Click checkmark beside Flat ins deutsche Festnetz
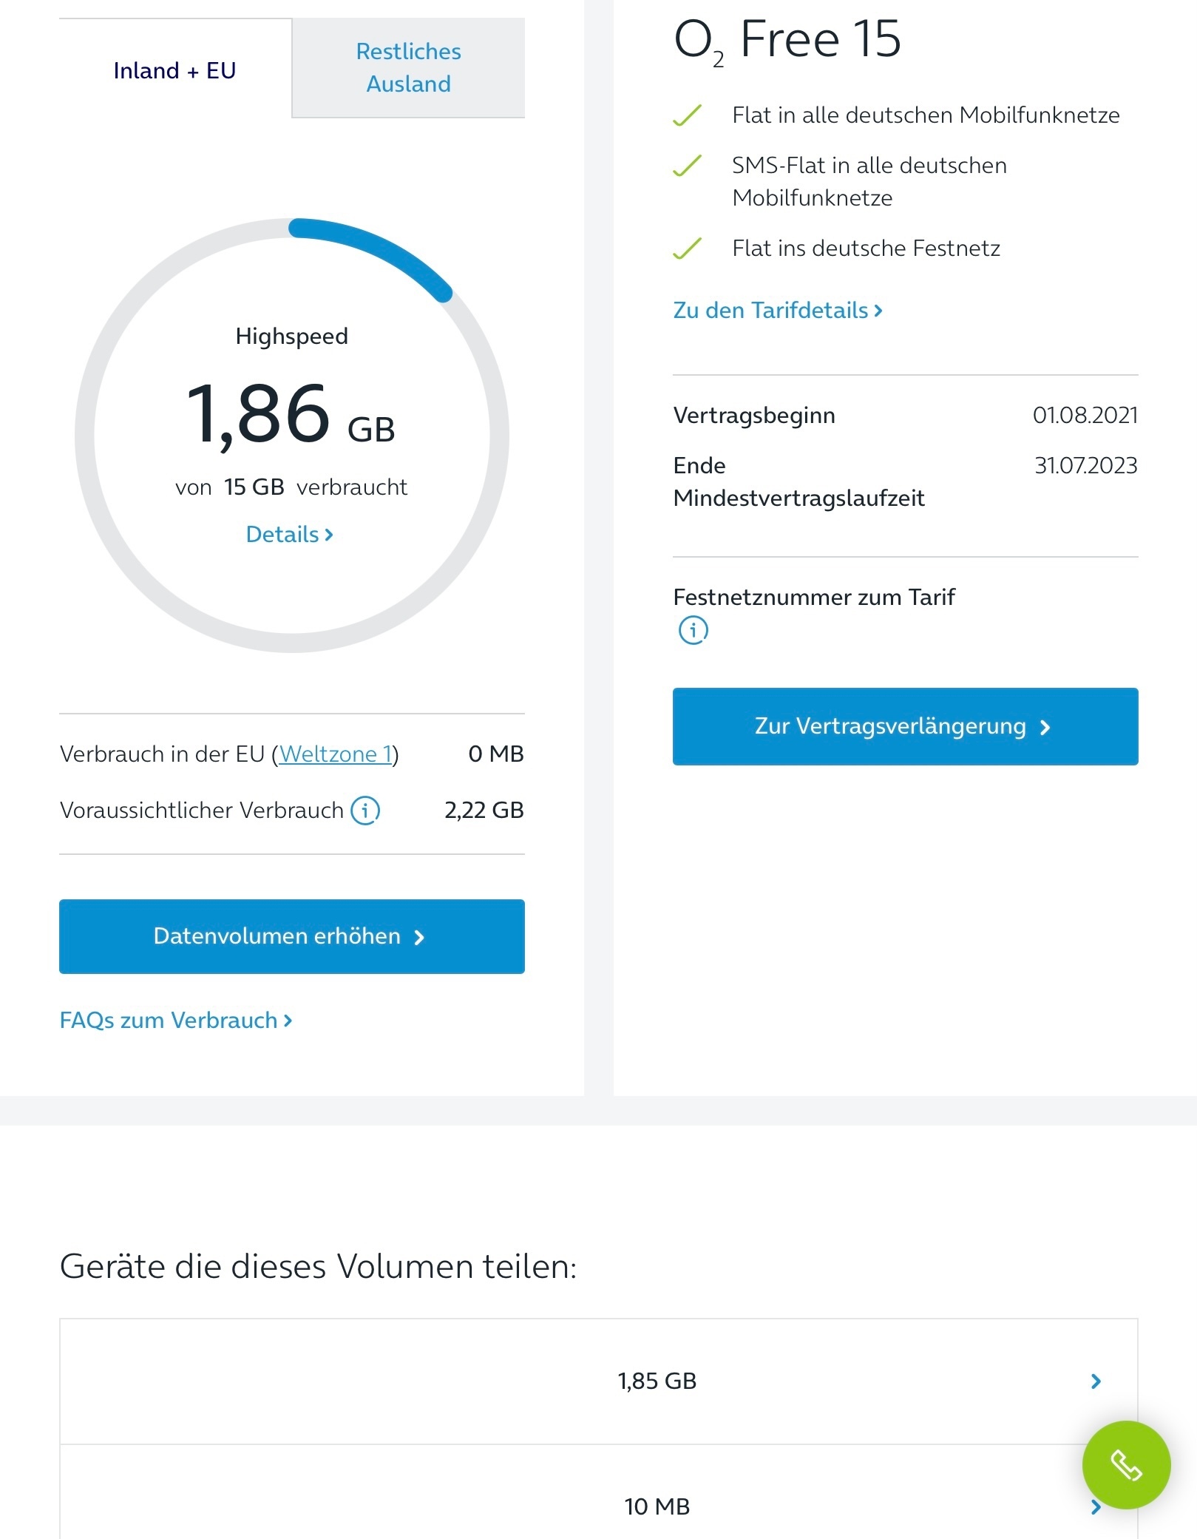This screenshot has width=1197, height=1539. (x=688, y=248)
